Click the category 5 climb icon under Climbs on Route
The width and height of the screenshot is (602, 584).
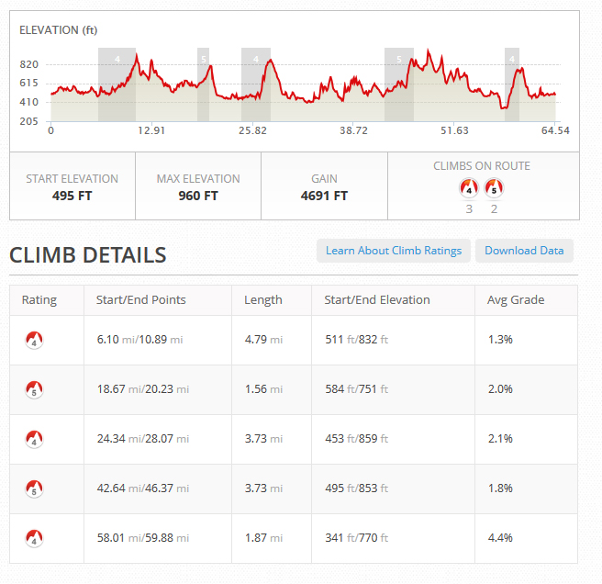[x=494, y=188]
